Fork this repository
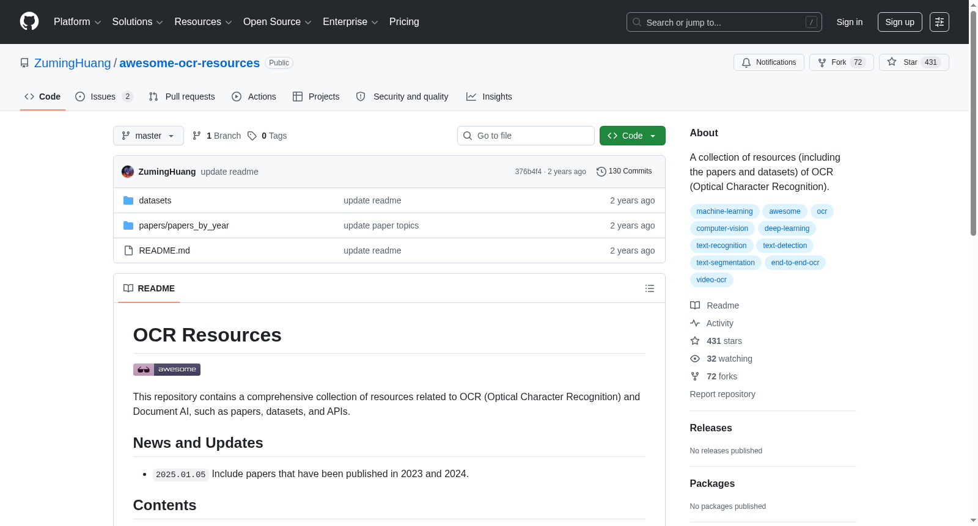Image resolution: width=978 pixels, height=526 pixels. click(841, 62)
